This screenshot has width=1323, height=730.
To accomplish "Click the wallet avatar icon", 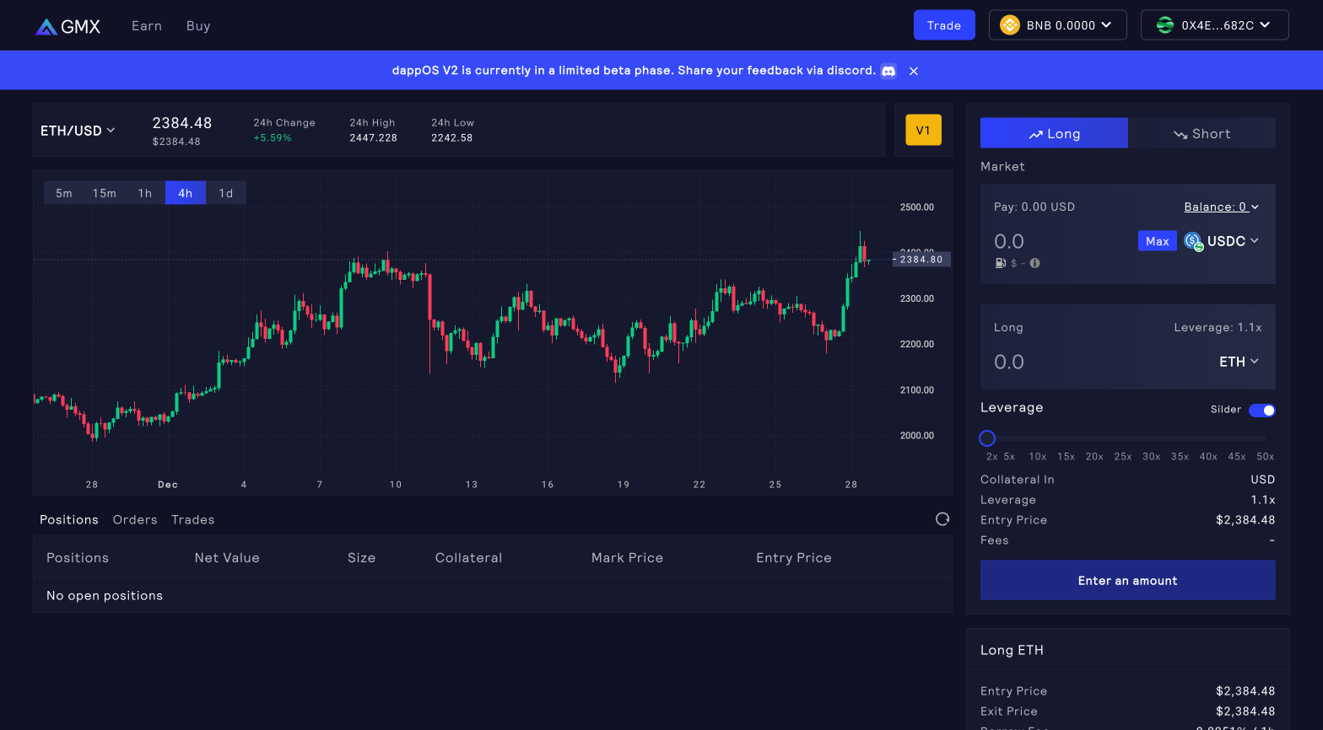I will 1164,25.
